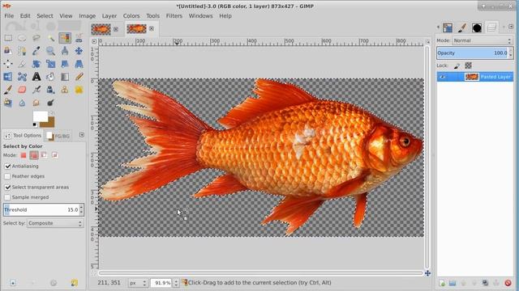The image size is (519, 291).
Task: Enable the Feather edges checkbox
Action: click(7, 176)
